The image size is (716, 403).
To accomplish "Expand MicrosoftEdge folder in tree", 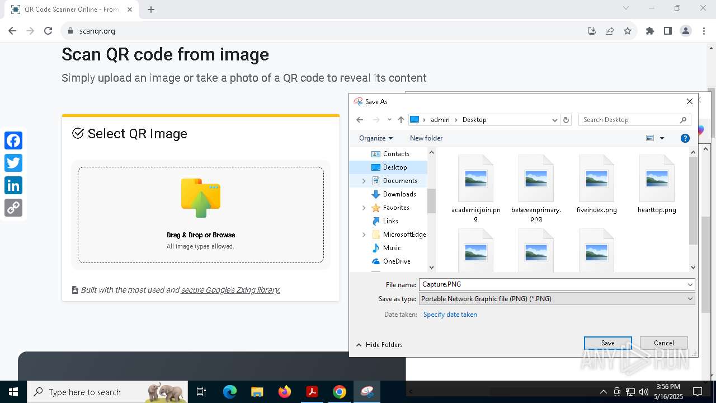I will click(x=364, y=235).
